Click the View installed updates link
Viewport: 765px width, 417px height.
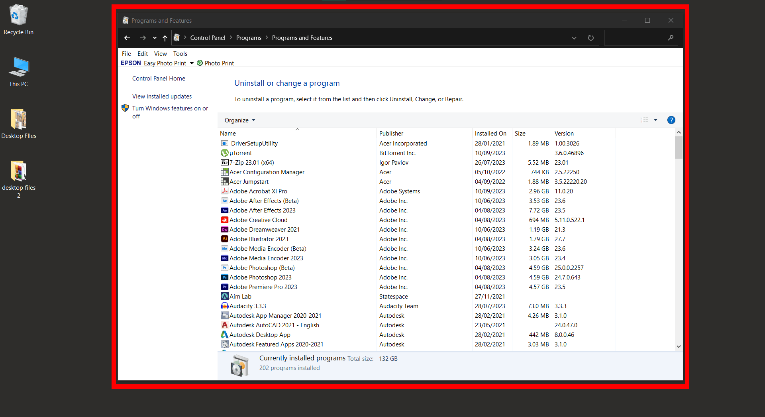coord(162,96)
